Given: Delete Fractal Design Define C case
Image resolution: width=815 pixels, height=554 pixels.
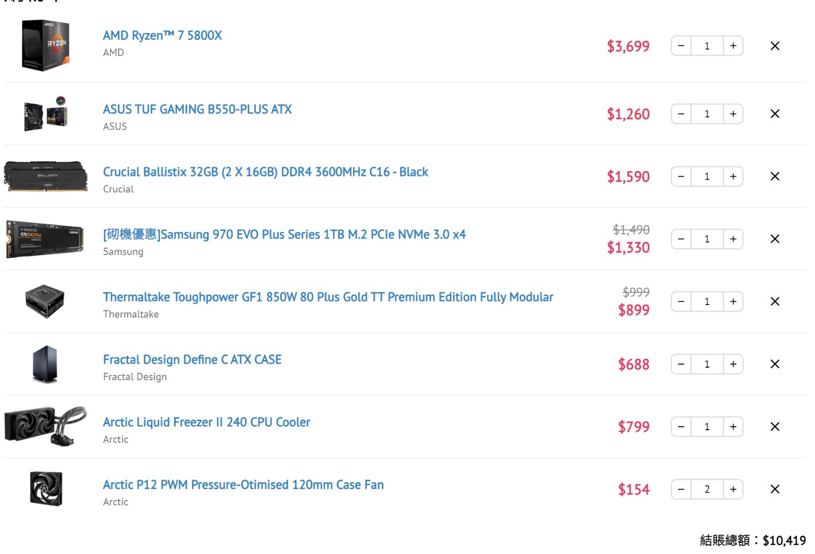Looking at the screenshot, I should 775,364.
